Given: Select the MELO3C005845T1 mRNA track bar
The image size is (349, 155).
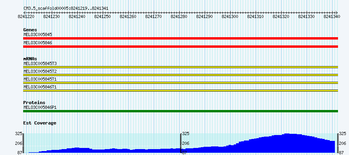Looking at the screenshot, I should tap(180, 83).
